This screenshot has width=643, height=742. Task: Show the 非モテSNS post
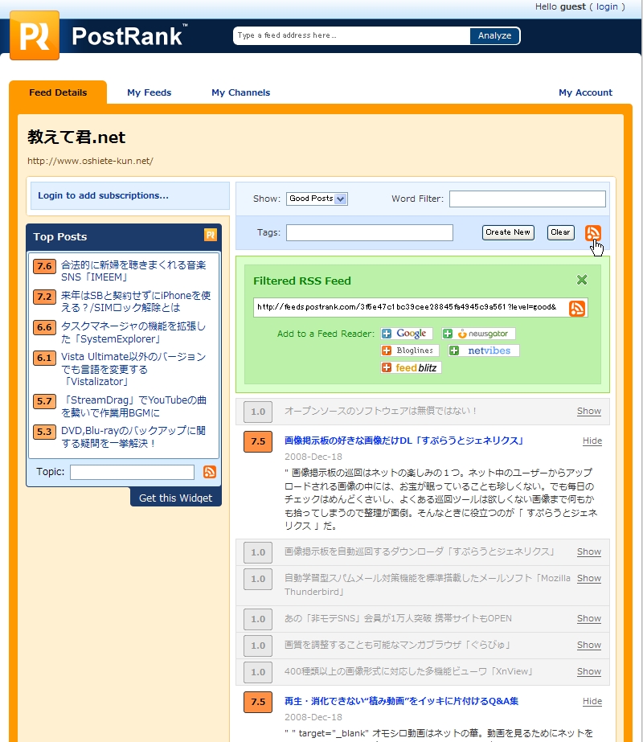(x=589, y=618)
